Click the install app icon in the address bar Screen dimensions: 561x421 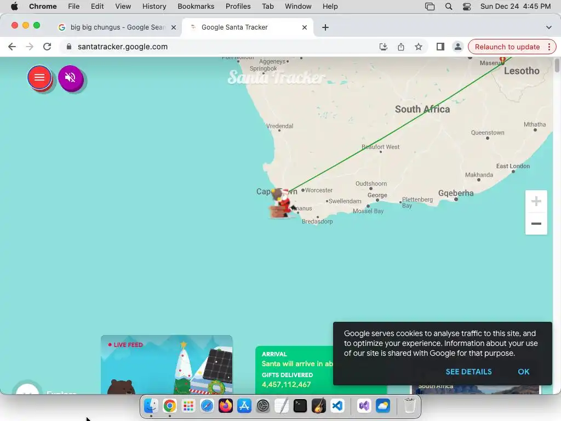[x=383, y=47]
